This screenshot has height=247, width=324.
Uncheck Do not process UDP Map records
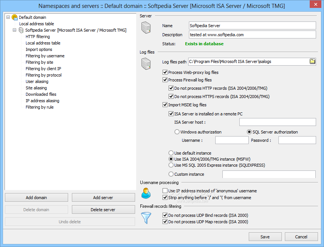click(165, 222)
